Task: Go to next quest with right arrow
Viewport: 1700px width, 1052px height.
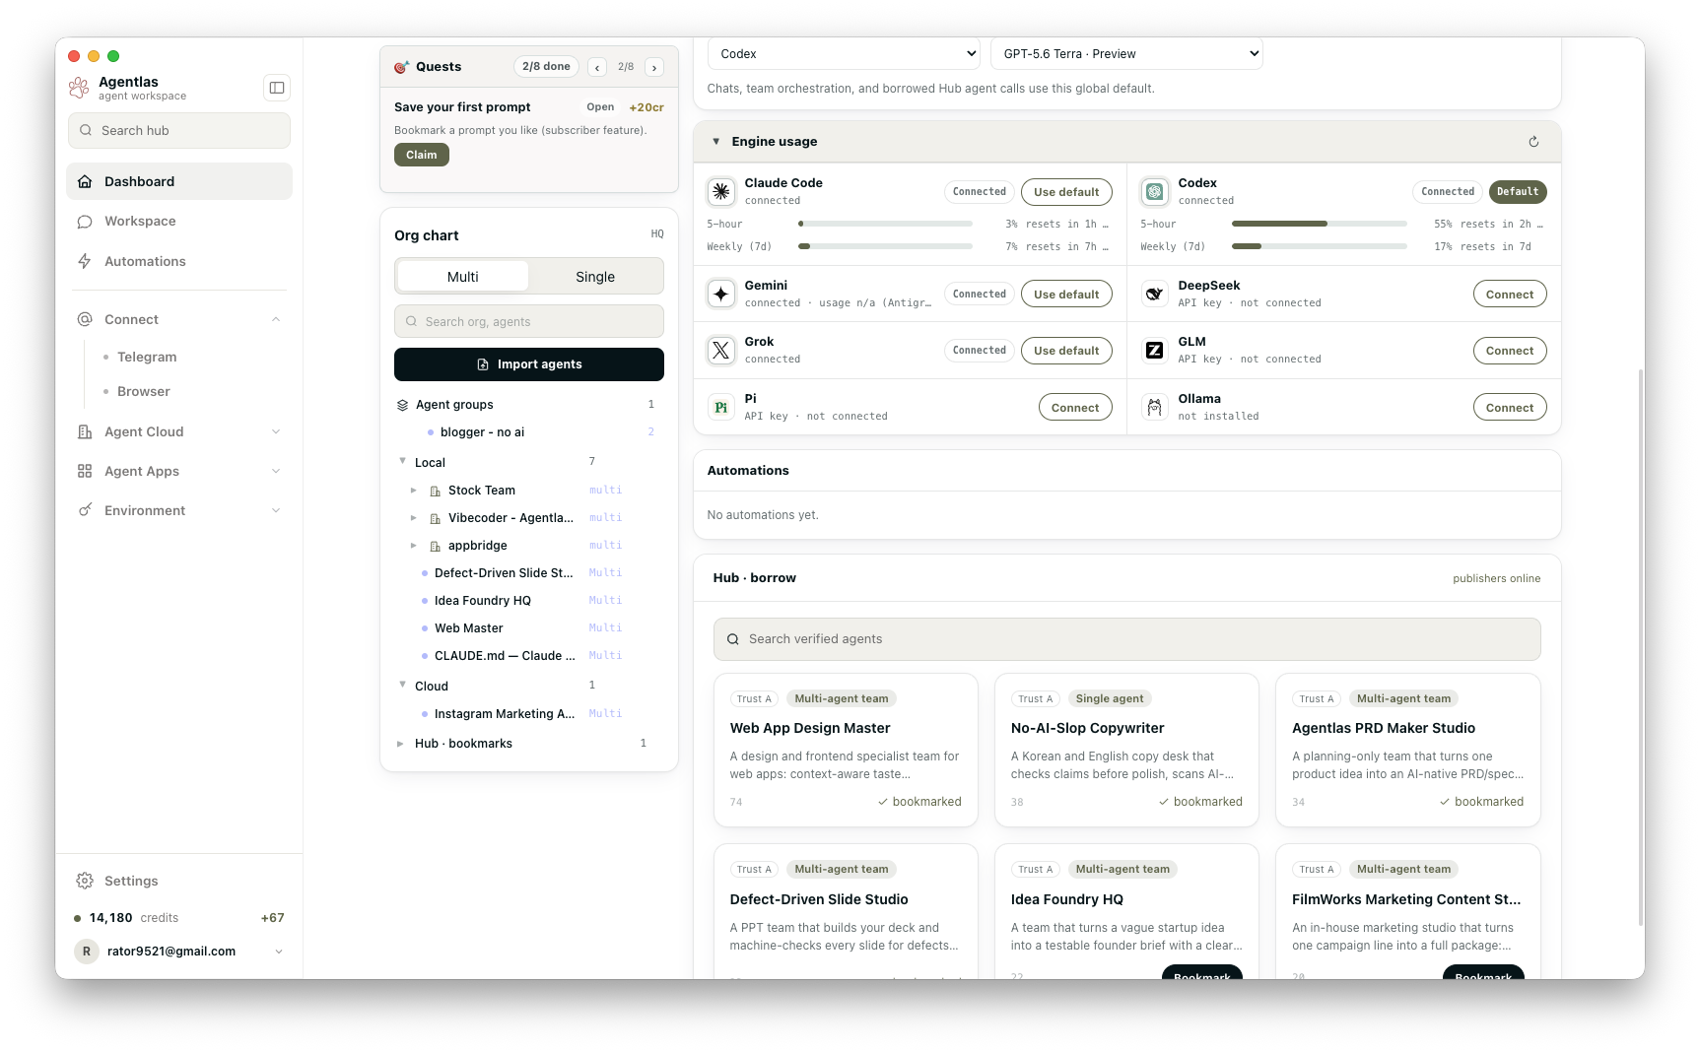Action: 654,67
